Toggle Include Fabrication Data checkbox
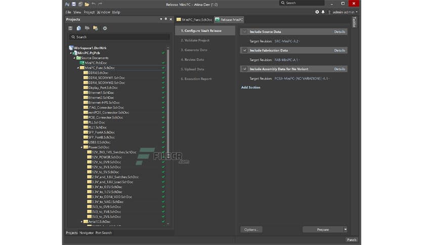This screenshot has width=423, height=245. [245, 50]
